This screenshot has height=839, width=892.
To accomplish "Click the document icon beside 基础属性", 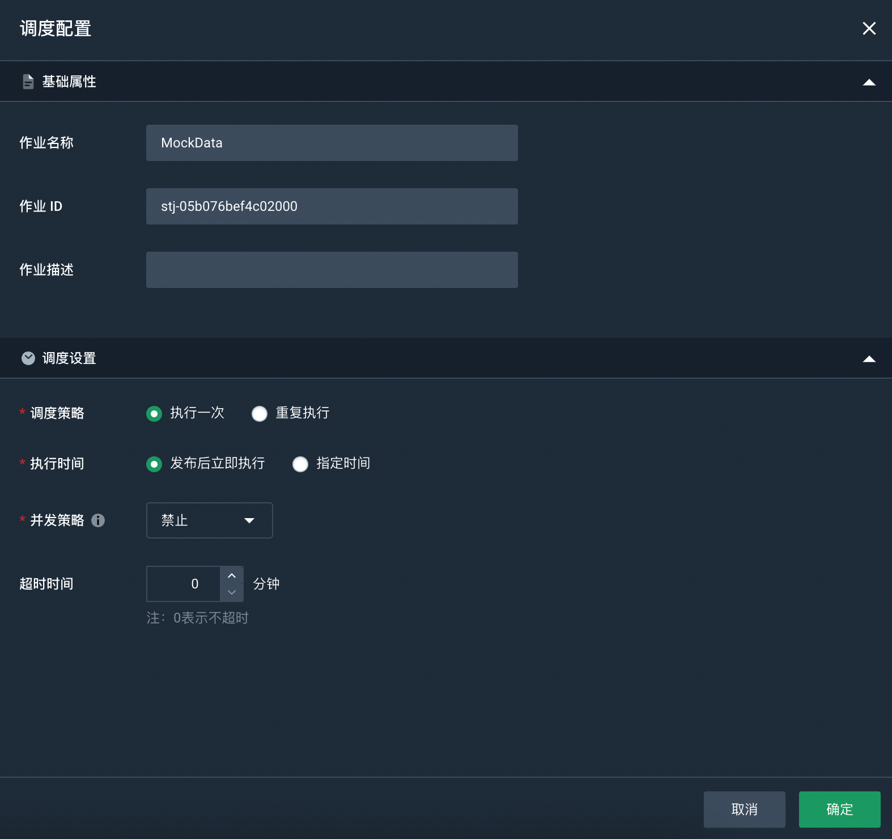I will pos(28,82).
